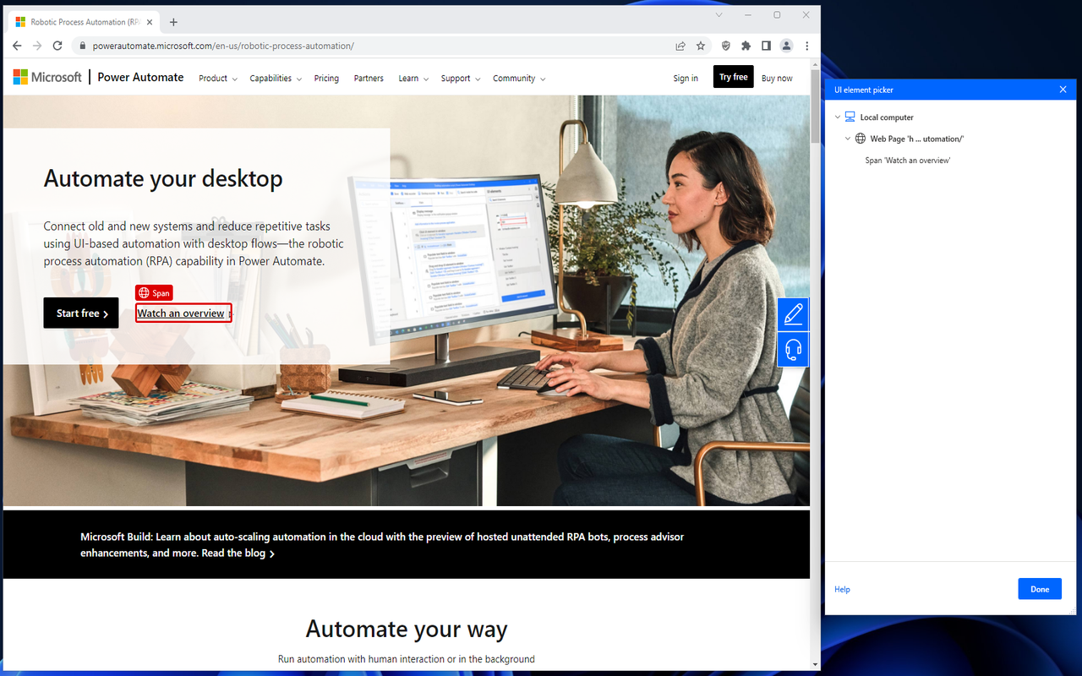Viewport: 1082px width, 676px height.
Task: Switch to the Robotic Process Automation browser tab
Action: pyautogui.click(x=82, y=21)
